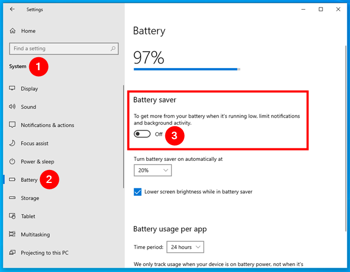Open Projecting to this PC settings

click(63, 253)
